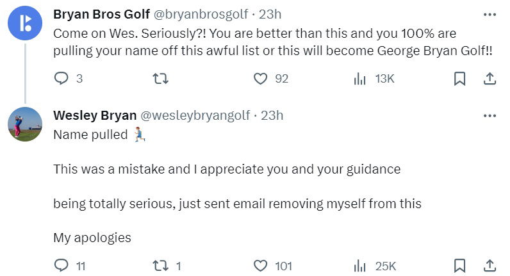Share Wesley Bryan's tweet
This screenshot has width=510, height=276.
tap(489, 266)
